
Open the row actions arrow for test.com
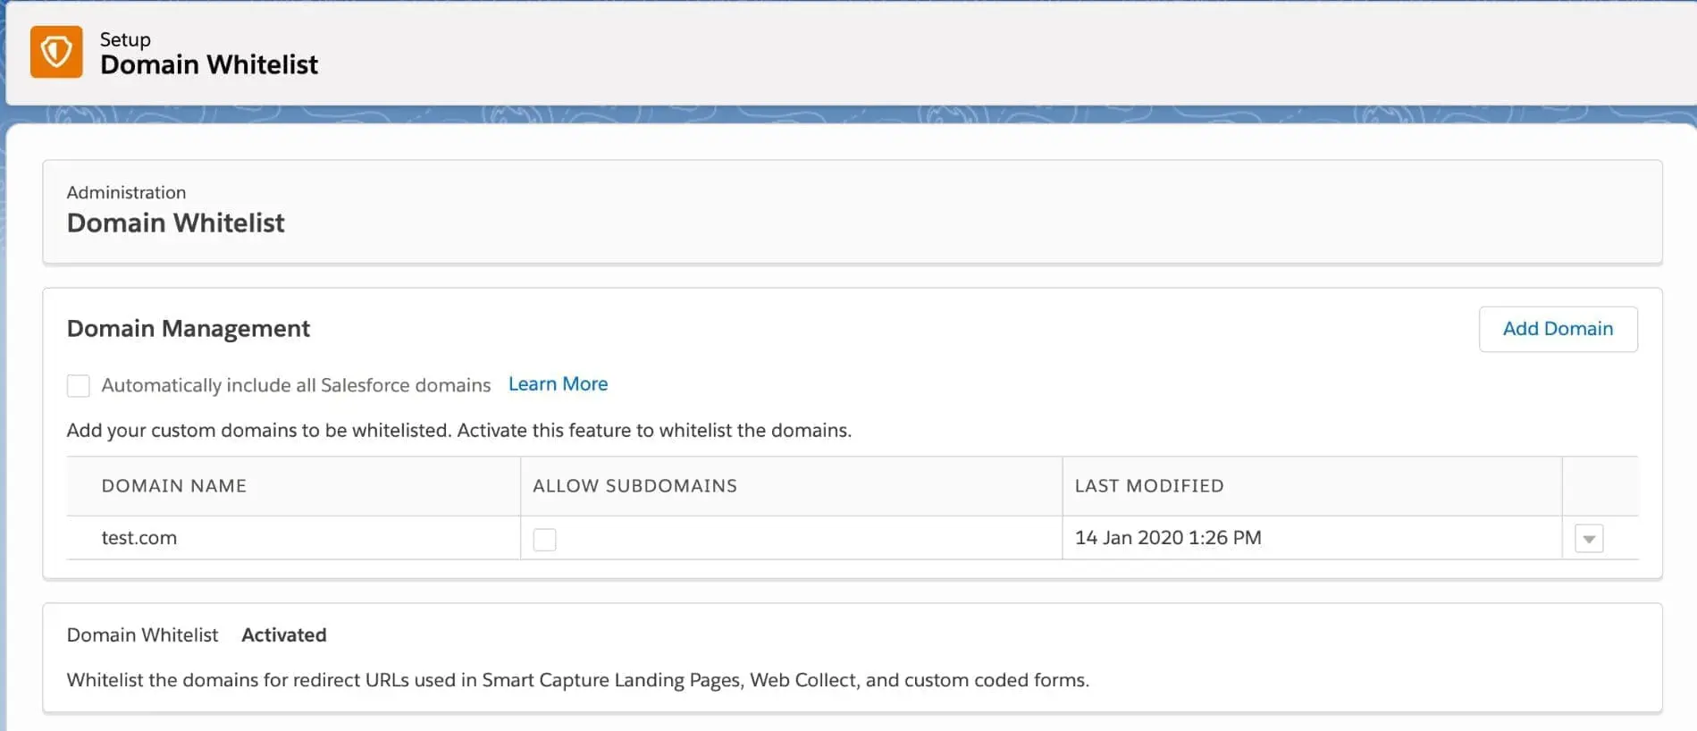(1588, 539)
